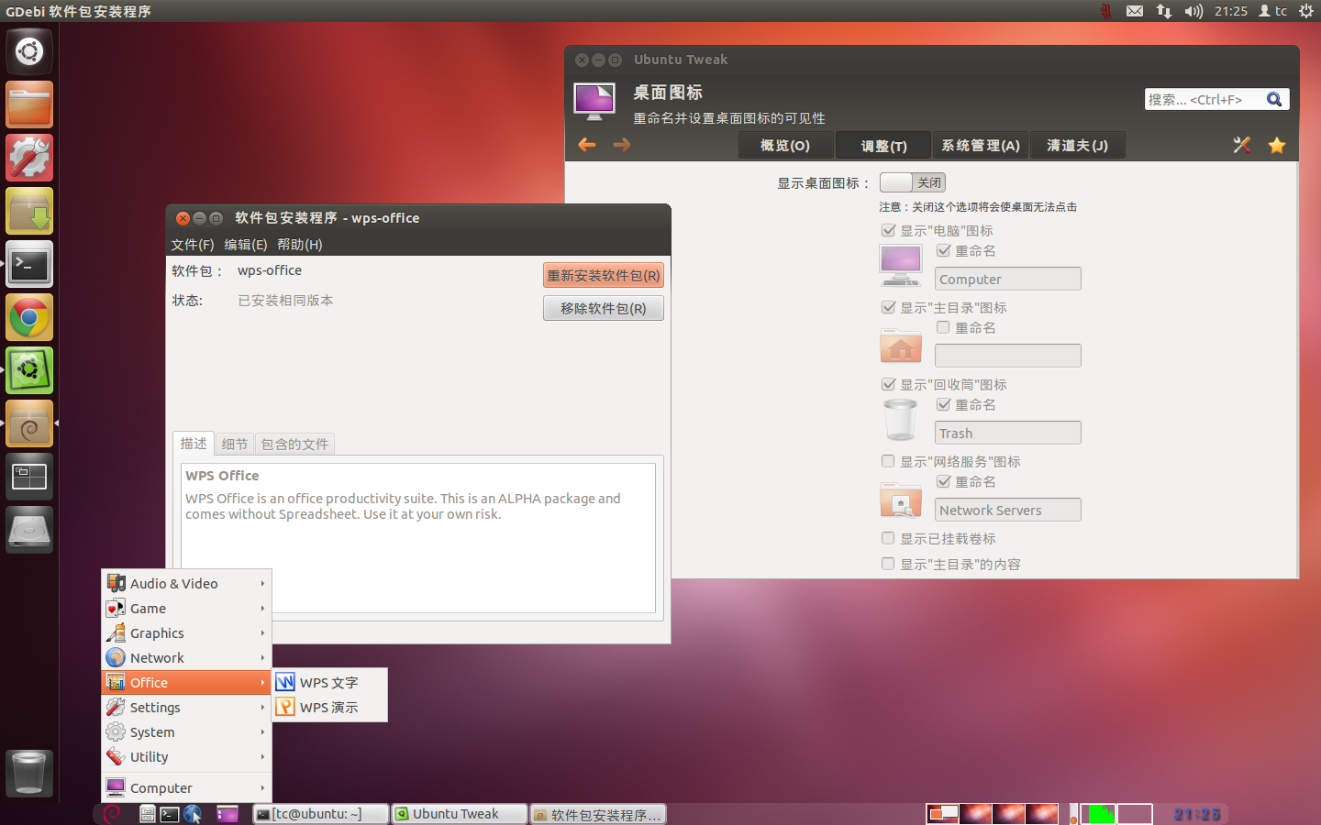Screen dimensions: 1321x825
Task: Toggle the show "电脑" icon checkbox
Action: tap(888, 230)
